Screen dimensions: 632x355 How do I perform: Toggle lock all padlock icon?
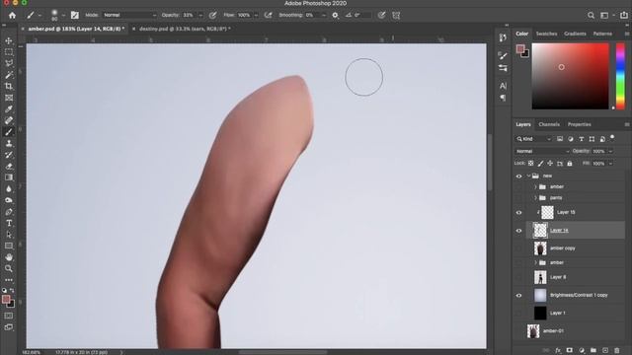(x=570, y=164)
